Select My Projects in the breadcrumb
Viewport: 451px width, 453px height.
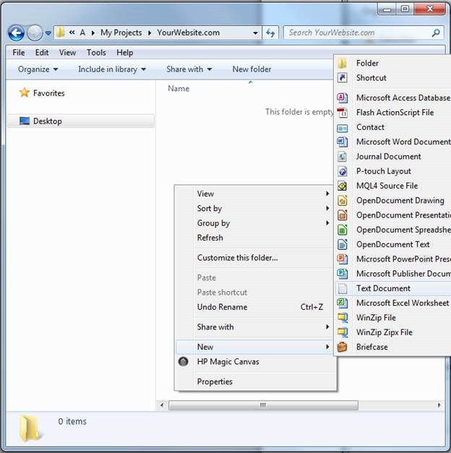coord(121,33)
